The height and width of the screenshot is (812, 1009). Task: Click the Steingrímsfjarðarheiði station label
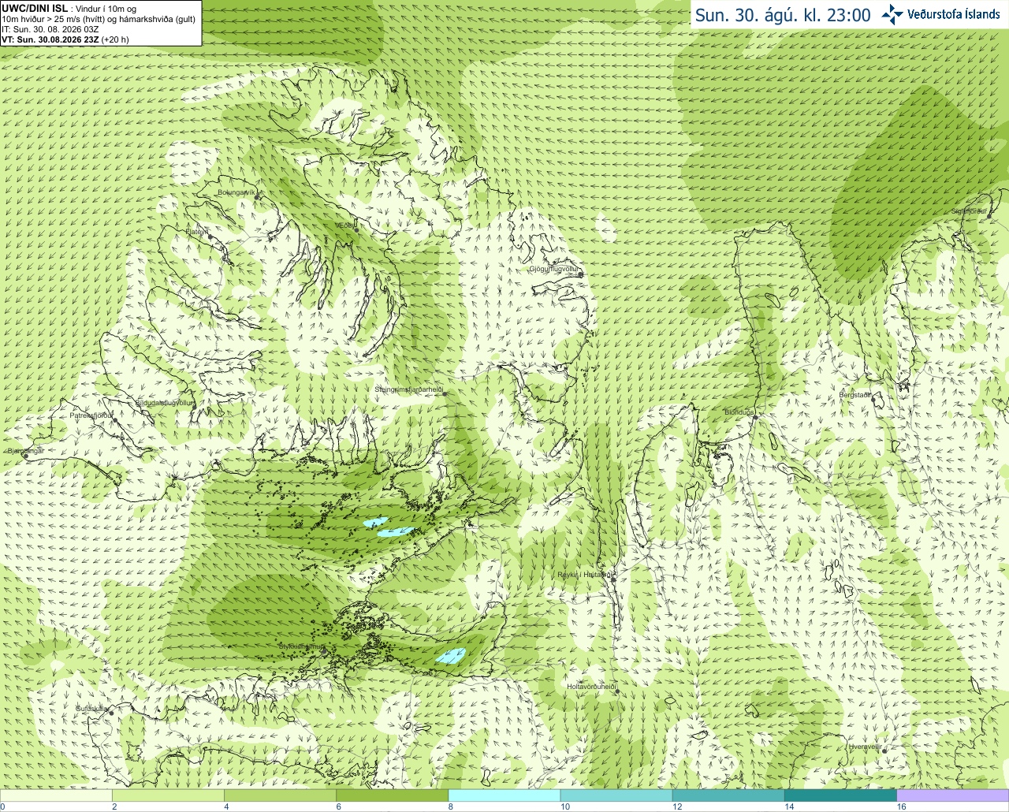click(x=409, y=389)
